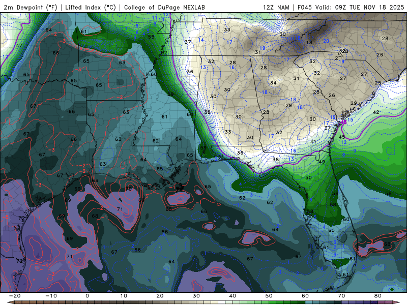407x305 pixels.
Task: Click the '09Z TUE NOV 18 2025' valid time
Action: 370,7
